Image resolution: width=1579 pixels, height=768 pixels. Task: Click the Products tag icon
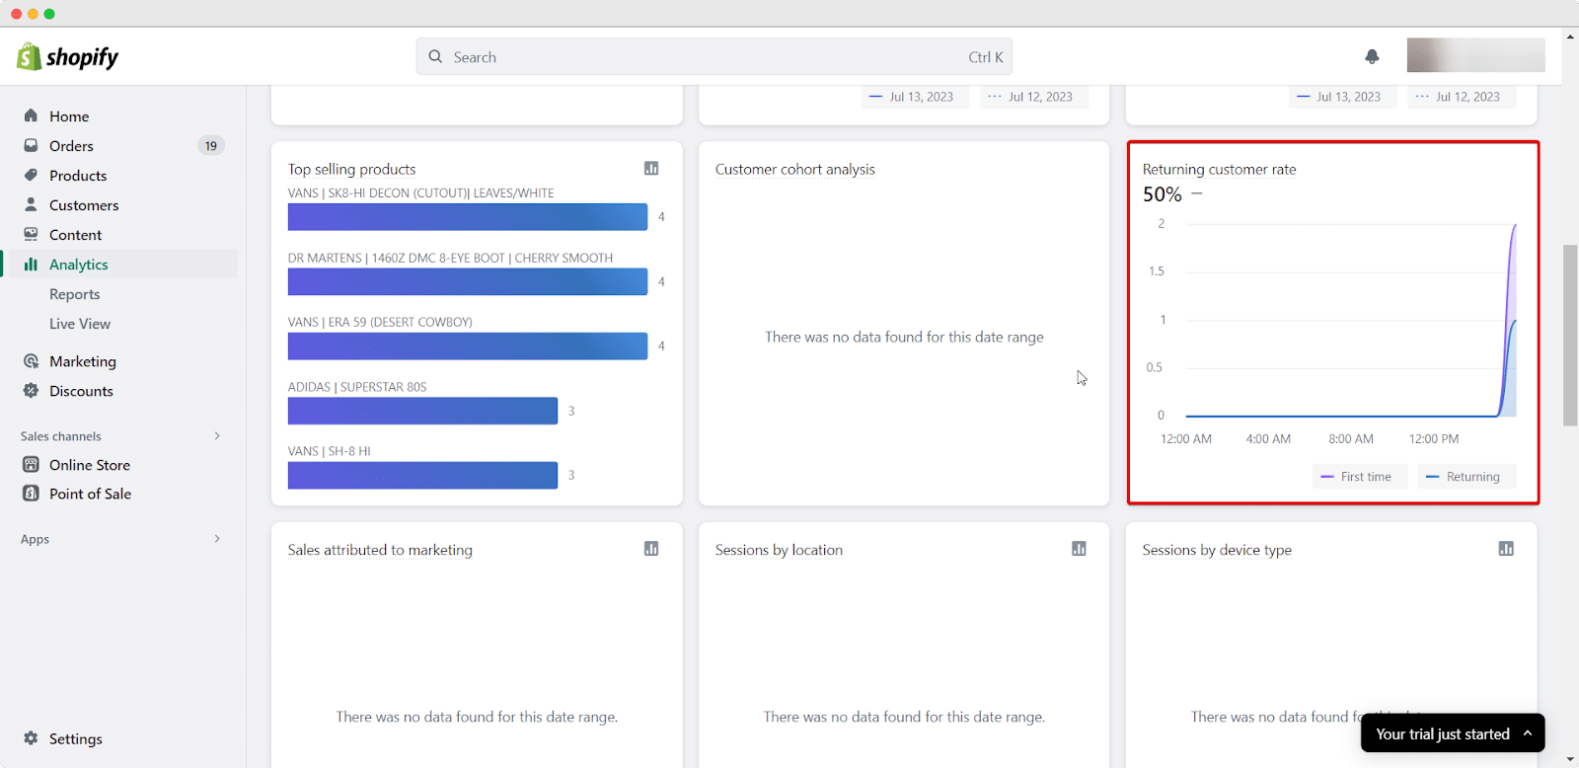[31, 175]
